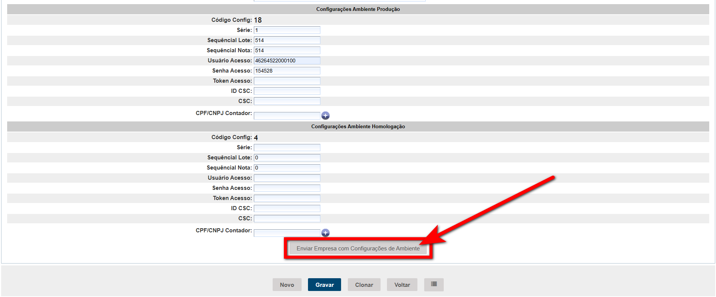This screenshot has width=716, height=297.
Task: Click plus icon beside Homologação CPF/CNPJ Contador
Action: click(x=325, y=233)
